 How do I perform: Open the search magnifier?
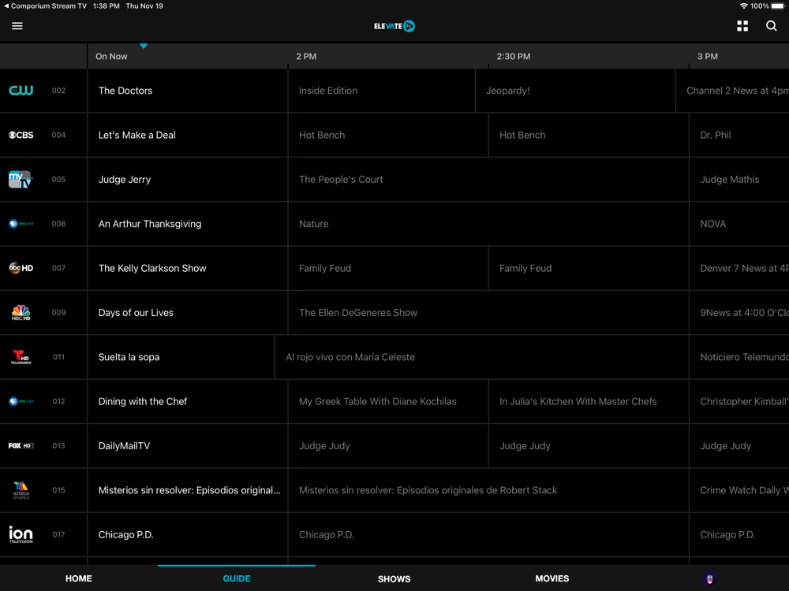(x=771, y=26)
